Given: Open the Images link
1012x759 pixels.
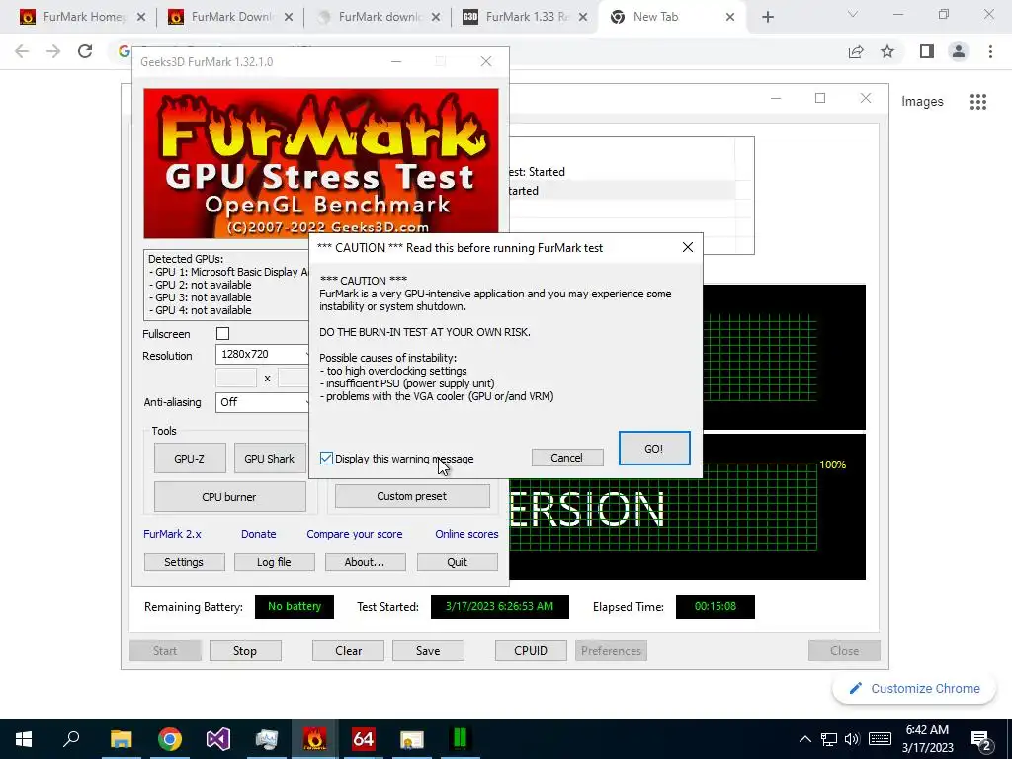Looking at the screenshot, I should pyautogui.click(x=922, y=102).
